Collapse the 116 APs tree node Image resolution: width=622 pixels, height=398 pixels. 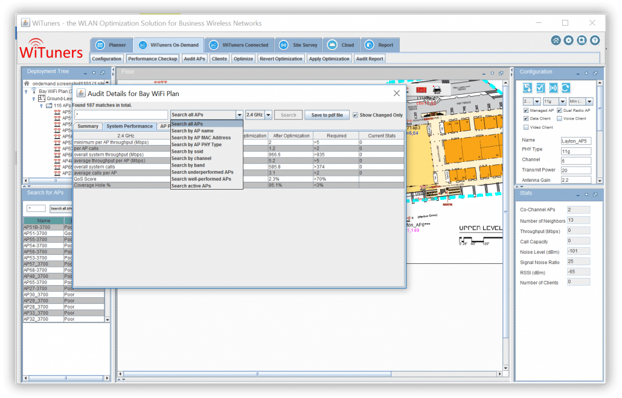41,106
